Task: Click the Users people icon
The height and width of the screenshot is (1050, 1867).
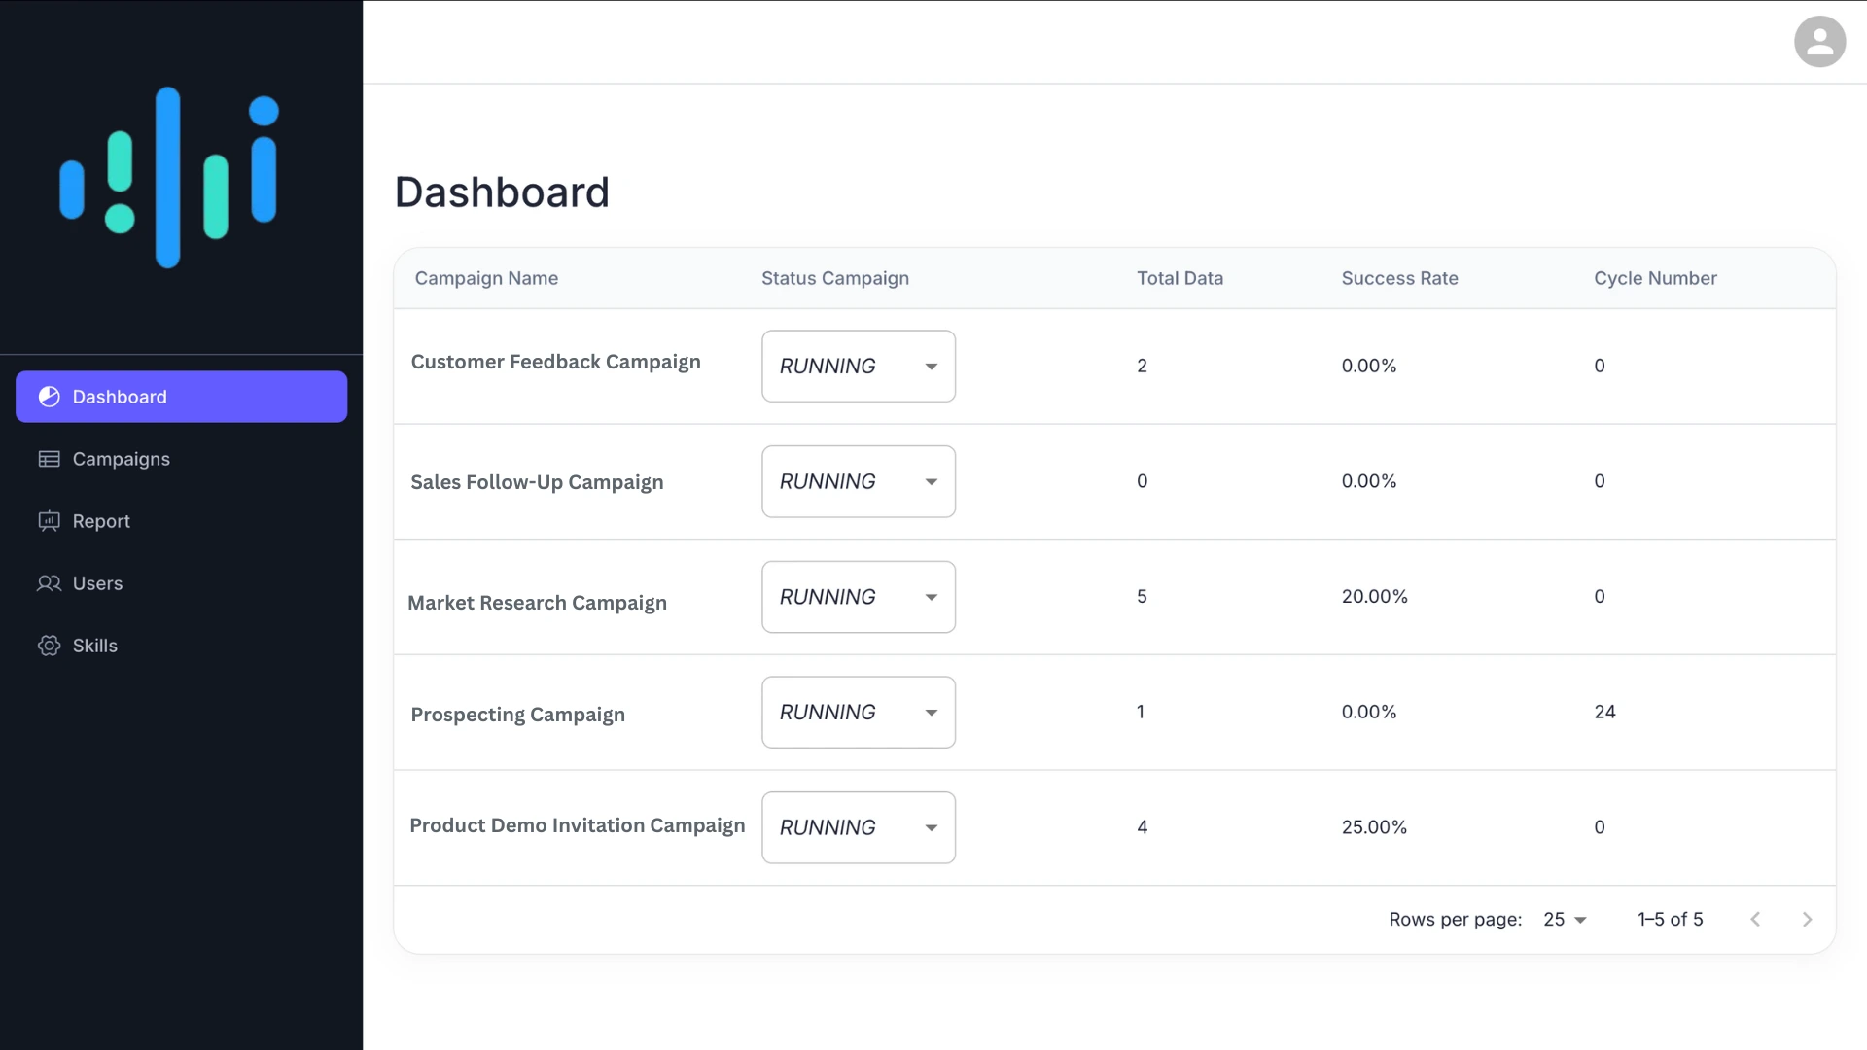Action: (49, 583)
